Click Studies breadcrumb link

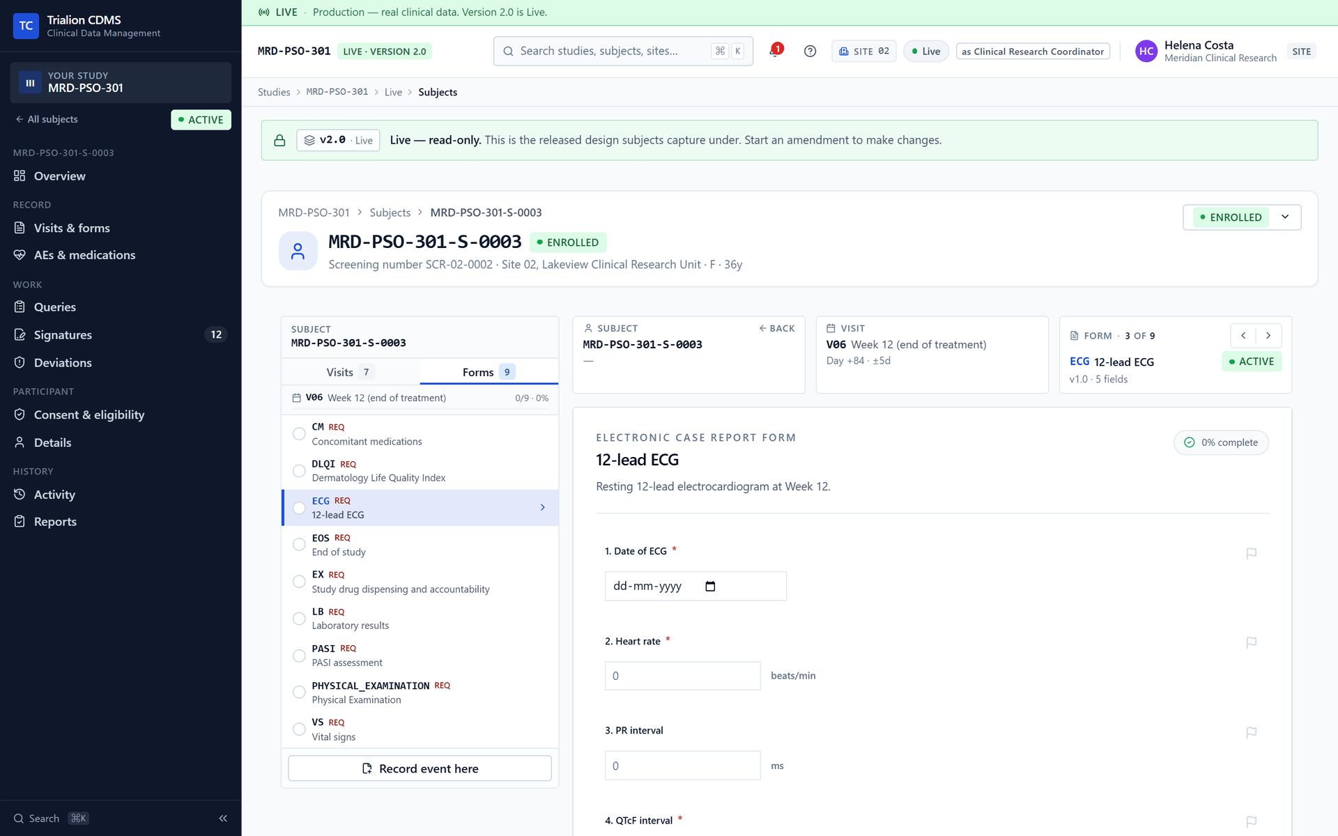coord(274,92)
